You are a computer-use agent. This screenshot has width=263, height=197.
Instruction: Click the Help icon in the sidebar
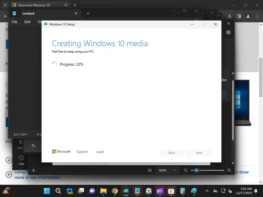click(22, 160)
